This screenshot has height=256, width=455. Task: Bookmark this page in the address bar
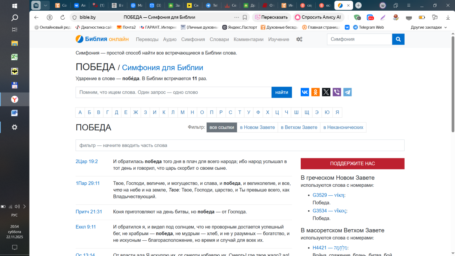click(x=245, y=17)
